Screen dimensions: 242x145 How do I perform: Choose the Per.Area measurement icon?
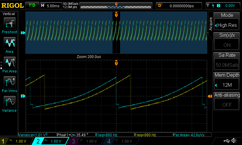click(x=10, y=63)
